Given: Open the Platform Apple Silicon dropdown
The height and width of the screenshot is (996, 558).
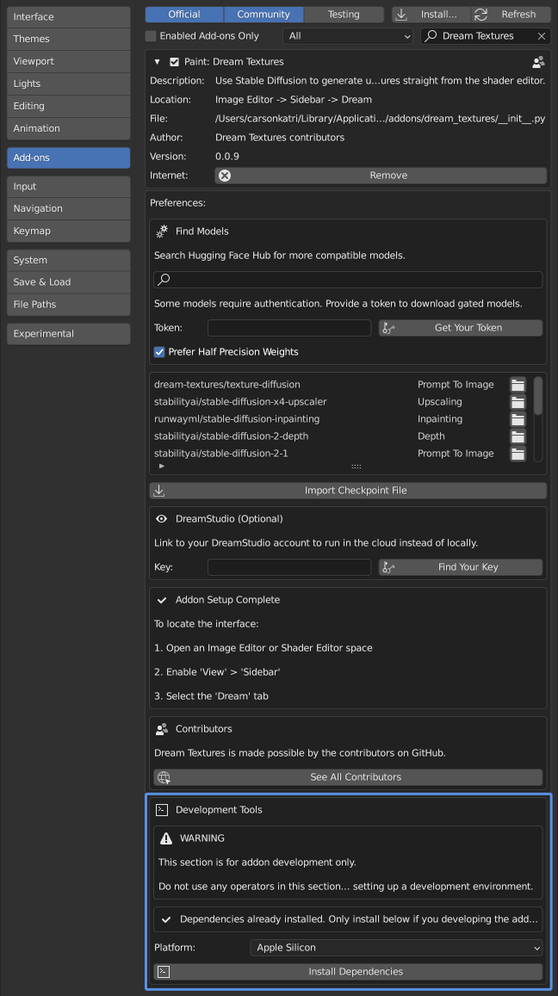Looking at the screenshot, I should click(x=397, y=948).
